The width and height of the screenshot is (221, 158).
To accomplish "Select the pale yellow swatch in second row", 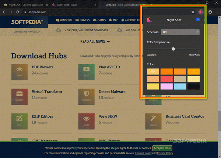I will 193,79.
